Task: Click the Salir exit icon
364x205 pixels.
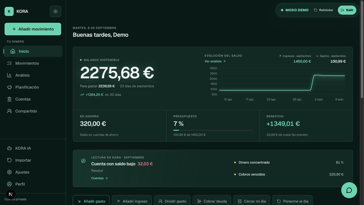Action: [x=343, y=10]
